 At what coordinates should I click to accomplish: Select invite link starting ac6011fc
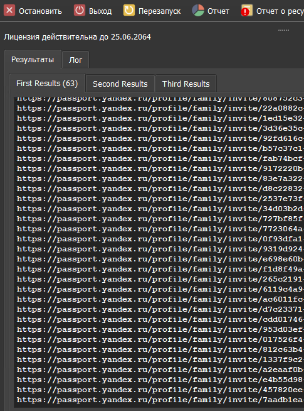coord(160,299)
